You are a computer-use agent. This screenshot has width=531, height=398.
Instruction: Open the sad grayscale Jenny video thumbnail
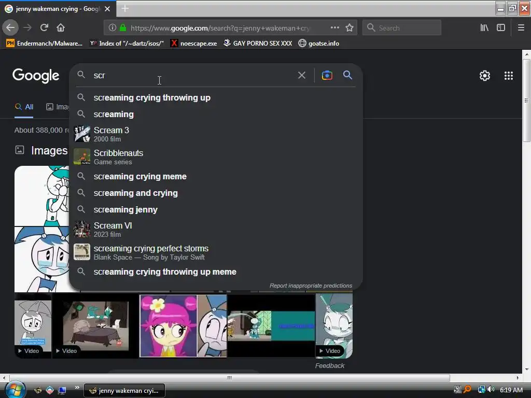pyautogui.click(x=33, y=326)
